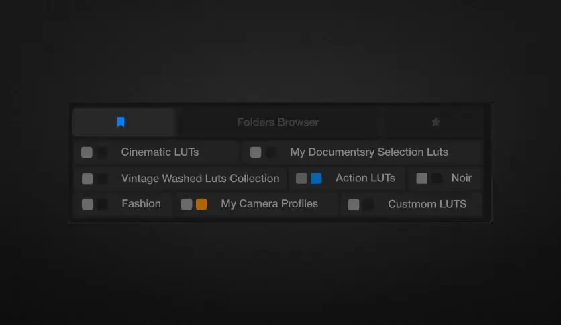The width and height of the screenshot is (561, 325).
Task: Open the star favorites tab
Action: click(x=436, y=122)
